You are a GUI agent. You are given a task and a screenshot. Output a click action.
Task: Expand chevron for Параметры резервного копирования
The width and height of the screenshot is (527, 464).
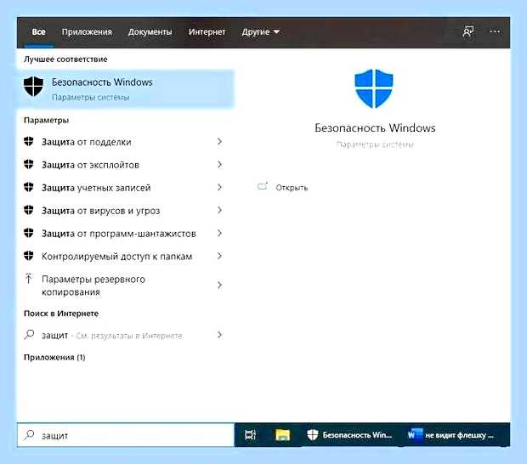(x=219, y=286)
